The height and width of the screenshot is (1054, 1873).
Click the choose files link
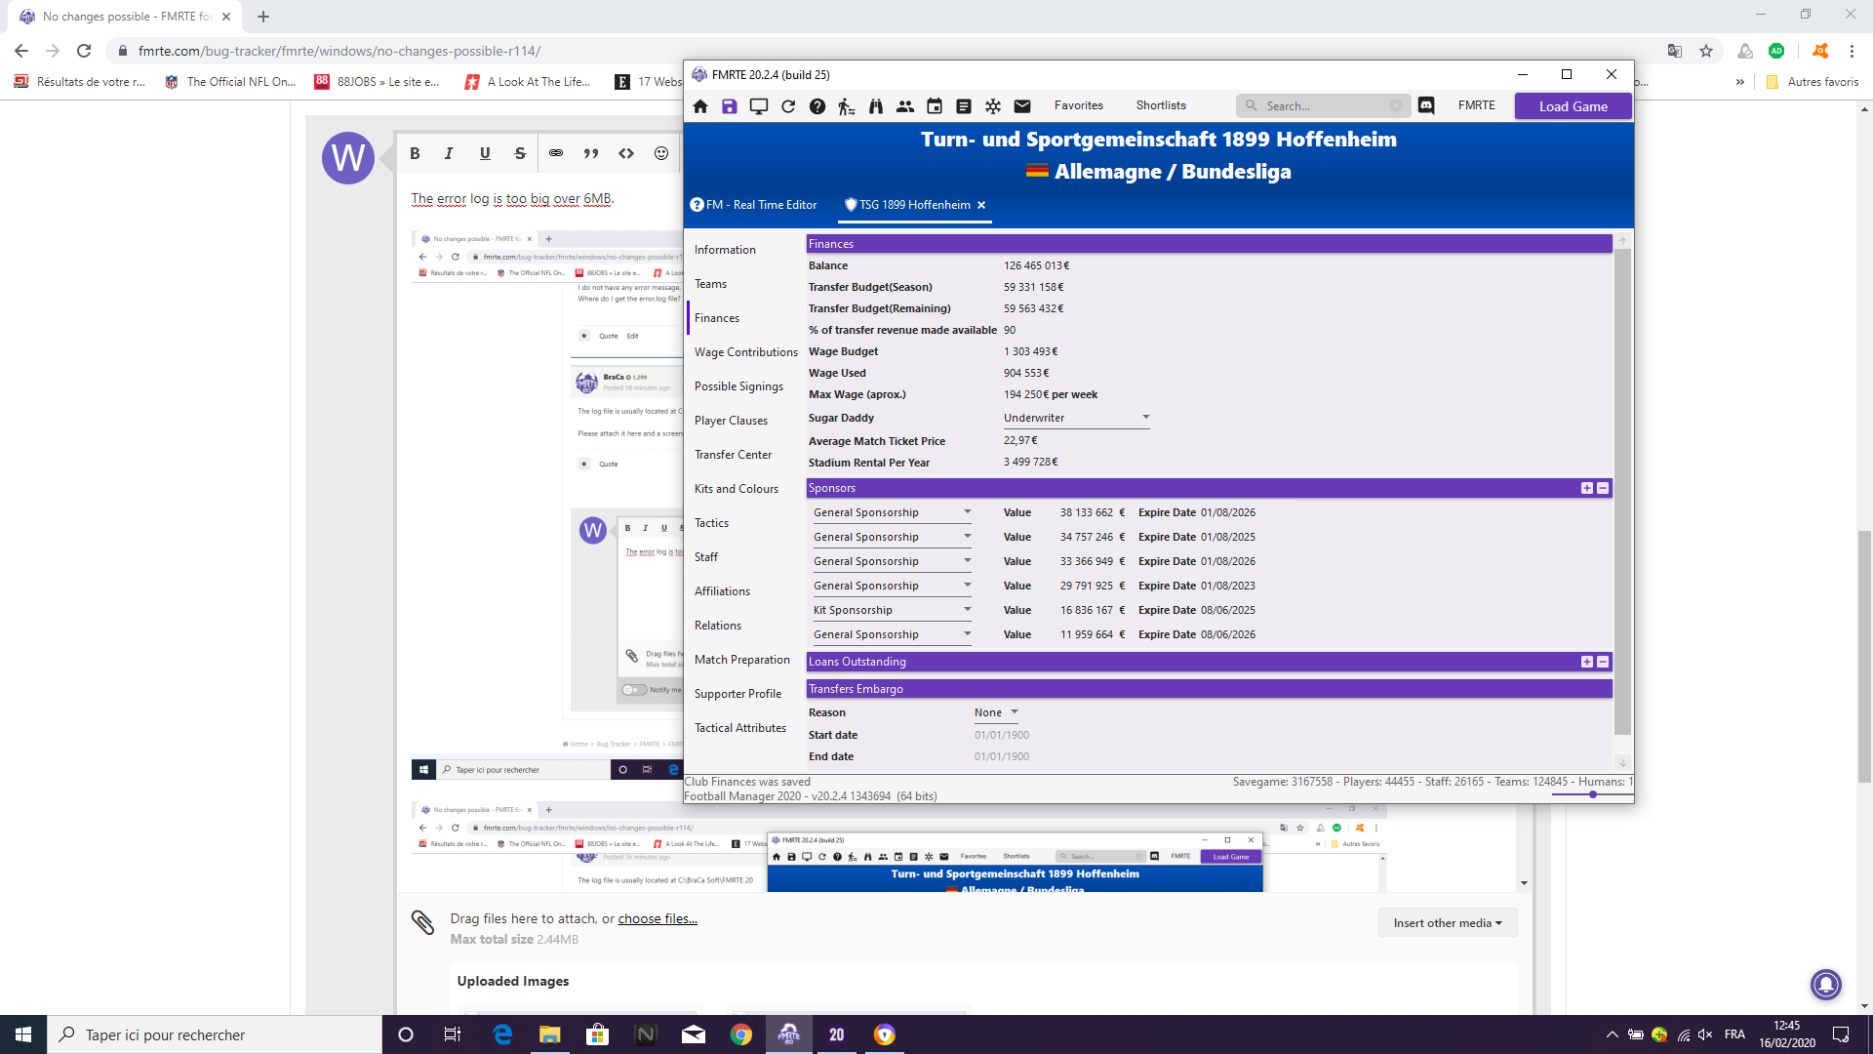pyautogui.click(x=658, y=919)
